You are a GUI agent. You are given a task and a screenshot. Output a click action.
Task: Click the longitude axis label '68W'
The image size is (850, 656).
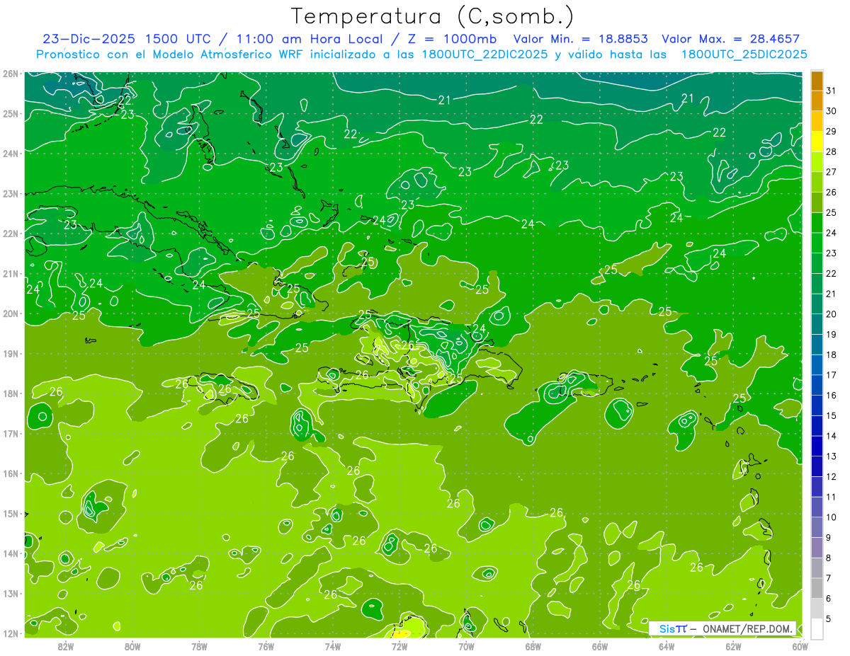pos(533,646)
